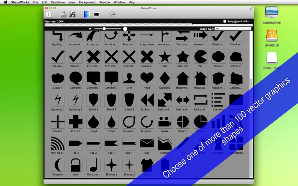Choose the Crescent moon shape

pos(58,165)
